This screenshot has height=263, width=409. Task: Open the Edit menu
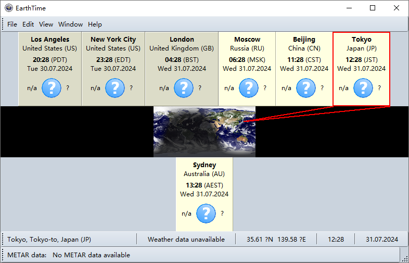[x=28, y=24]
